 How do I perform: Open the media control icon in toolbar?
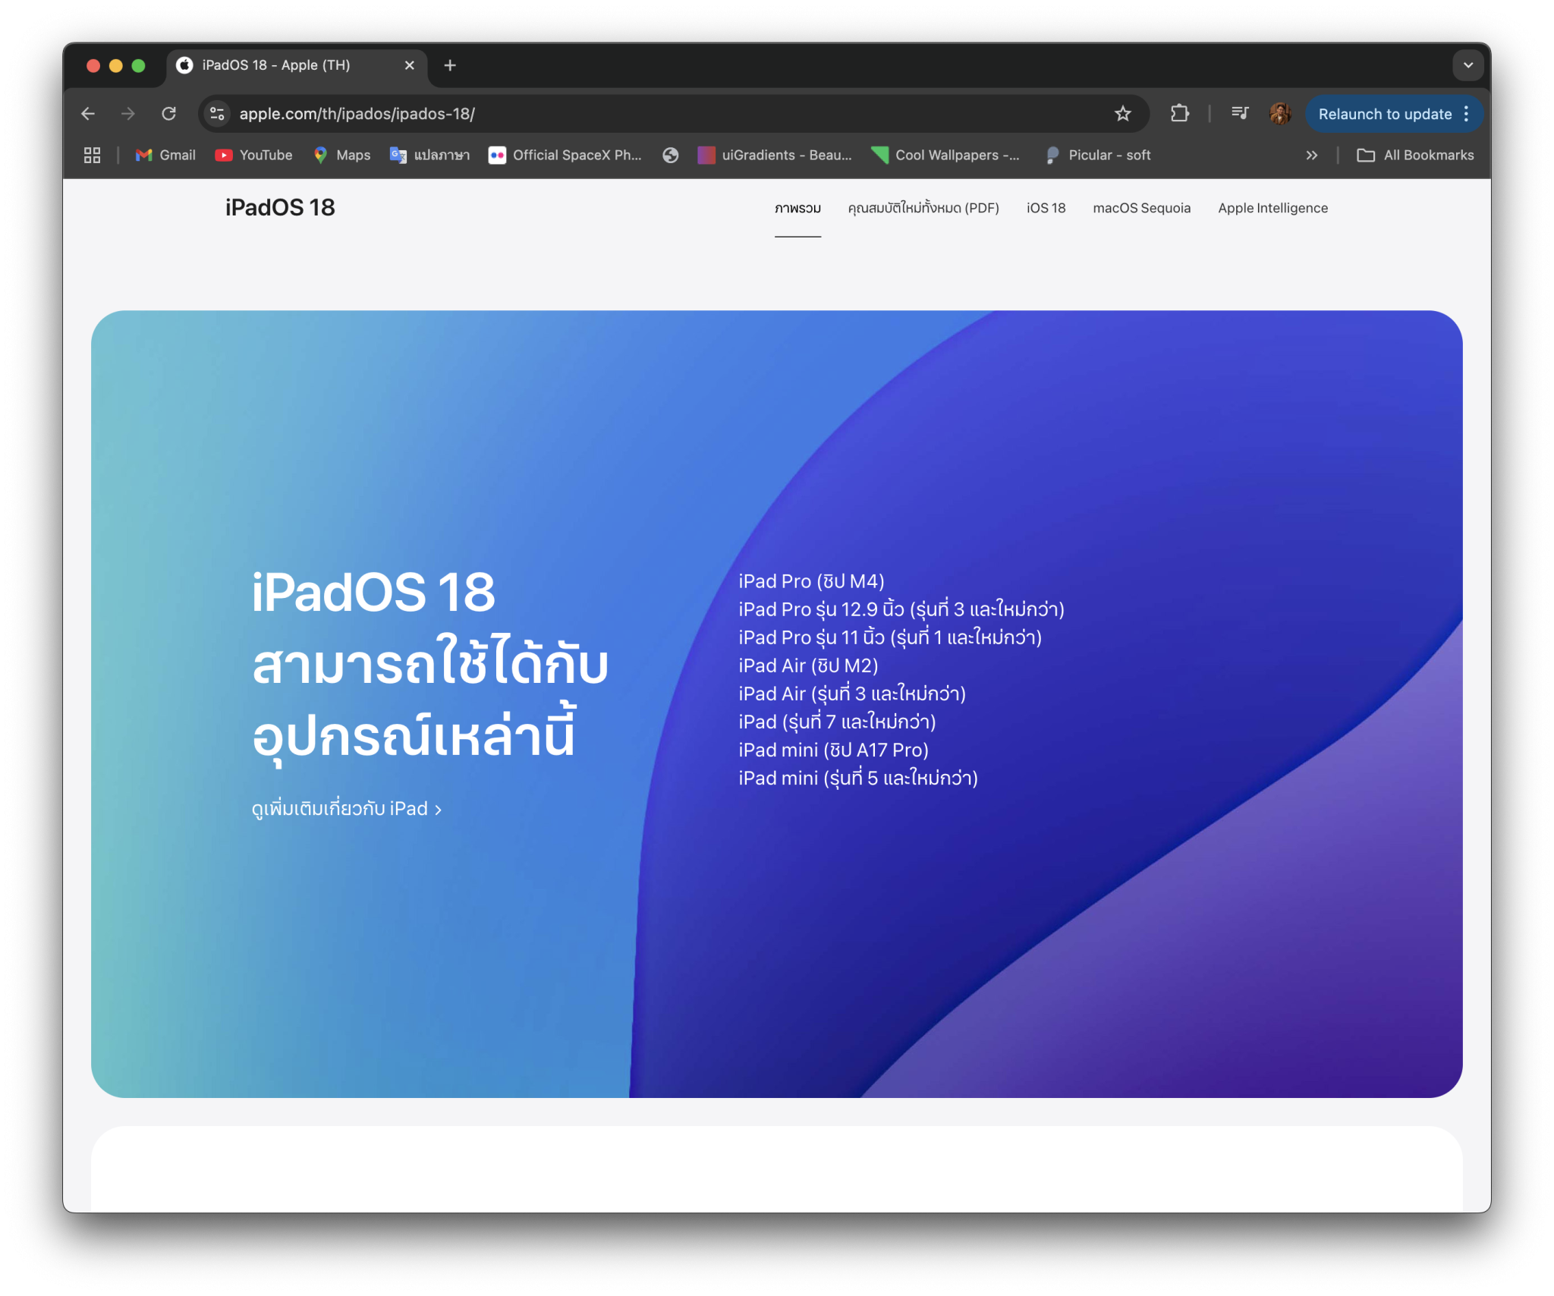tap(1240, 114)
